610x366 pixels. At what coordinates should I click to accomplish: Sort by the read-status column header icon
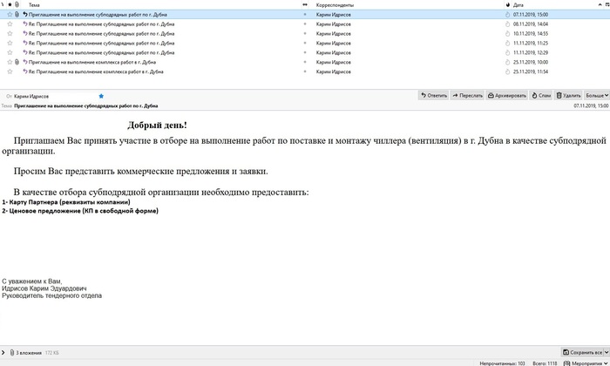(x=305, y=4)
